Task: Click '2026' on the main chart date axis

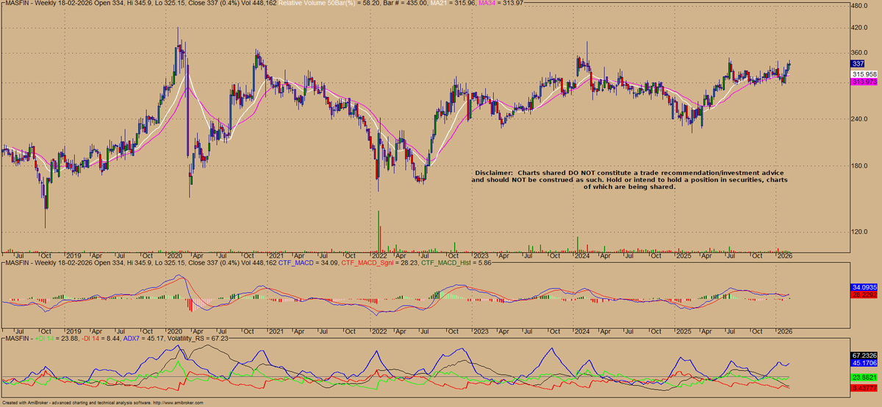Action: click(785, 256)
